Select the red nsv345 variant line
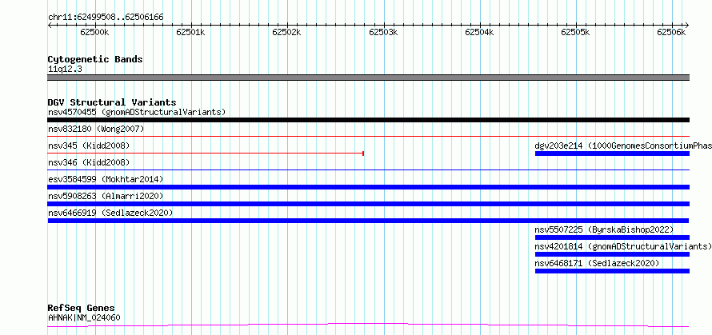This screenshot has height=335, width=712. pos(206,154)
